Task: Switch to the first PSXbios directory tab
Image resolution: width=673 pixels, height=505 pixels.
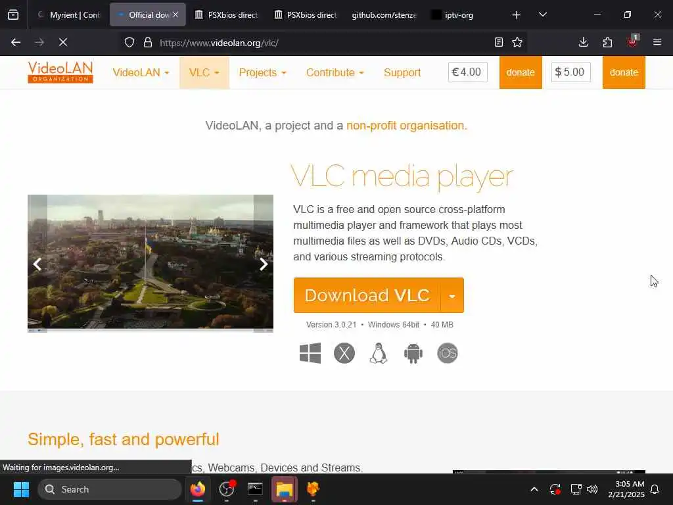Action: tap(226, 15)
